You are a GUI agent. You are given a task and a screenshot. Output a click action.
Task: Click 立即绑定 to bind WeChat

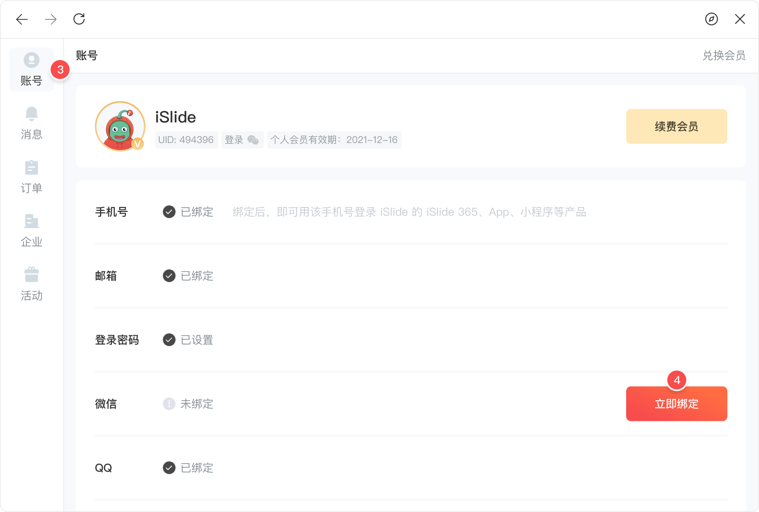(676, 404)
